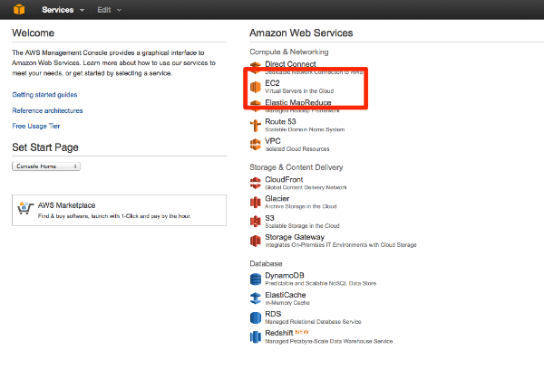Click the 'In-Memory Cache' description
This screenshot has height=388, width=544.
click(x=287, y=302)
